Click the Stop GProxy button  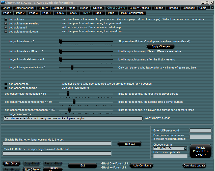[x=32, y=169]
